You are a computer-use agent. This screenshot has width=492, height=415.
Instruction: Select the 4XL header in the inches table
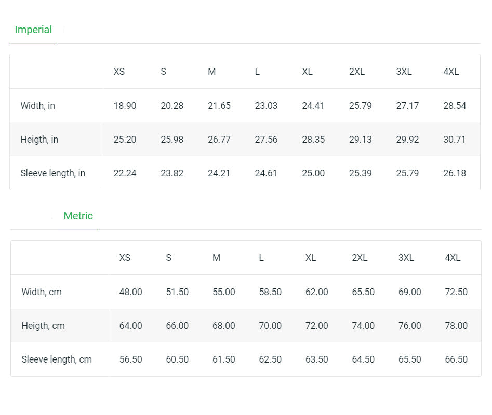(451, 72)
